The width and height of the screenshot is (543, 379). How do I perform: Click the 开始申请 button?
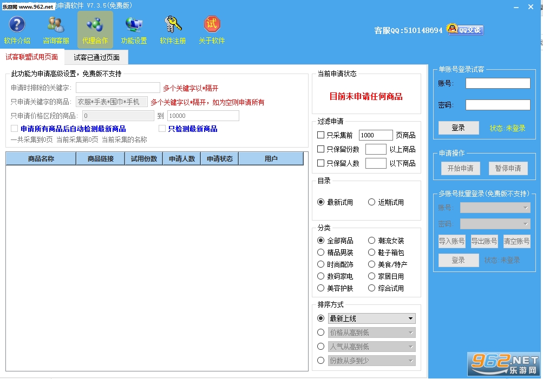pyautogui.click(x=460, y=168)
